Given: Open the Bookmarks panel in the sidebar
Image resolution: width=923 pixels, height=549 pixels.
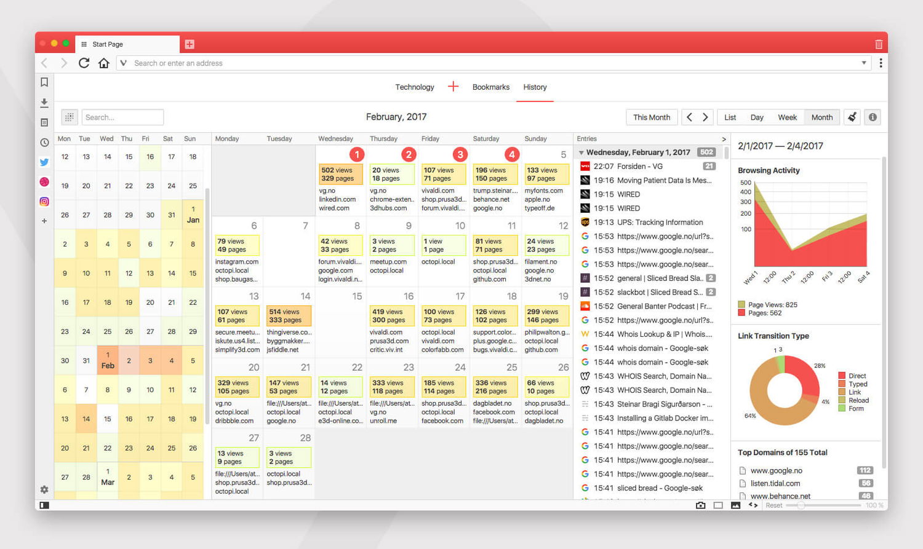Looking at the screenshot, I should [44, 82].
